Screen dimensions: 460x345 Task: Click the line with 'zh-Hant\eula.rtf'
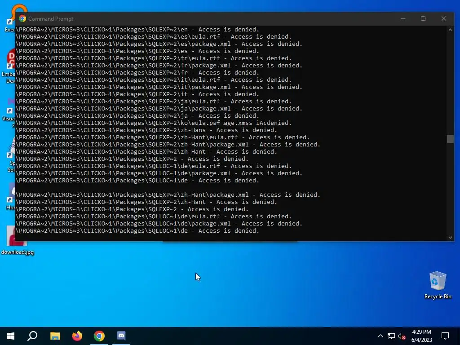[163, 137]
